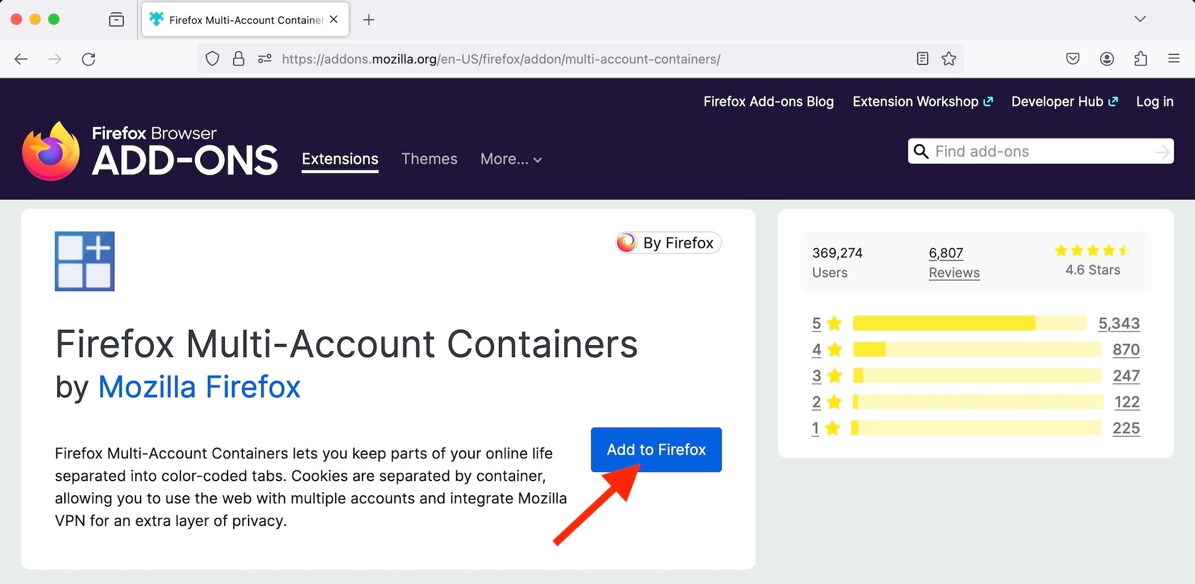Open the Mozilla Firefox author link
1195x584 pixels.
click(200, 387)
